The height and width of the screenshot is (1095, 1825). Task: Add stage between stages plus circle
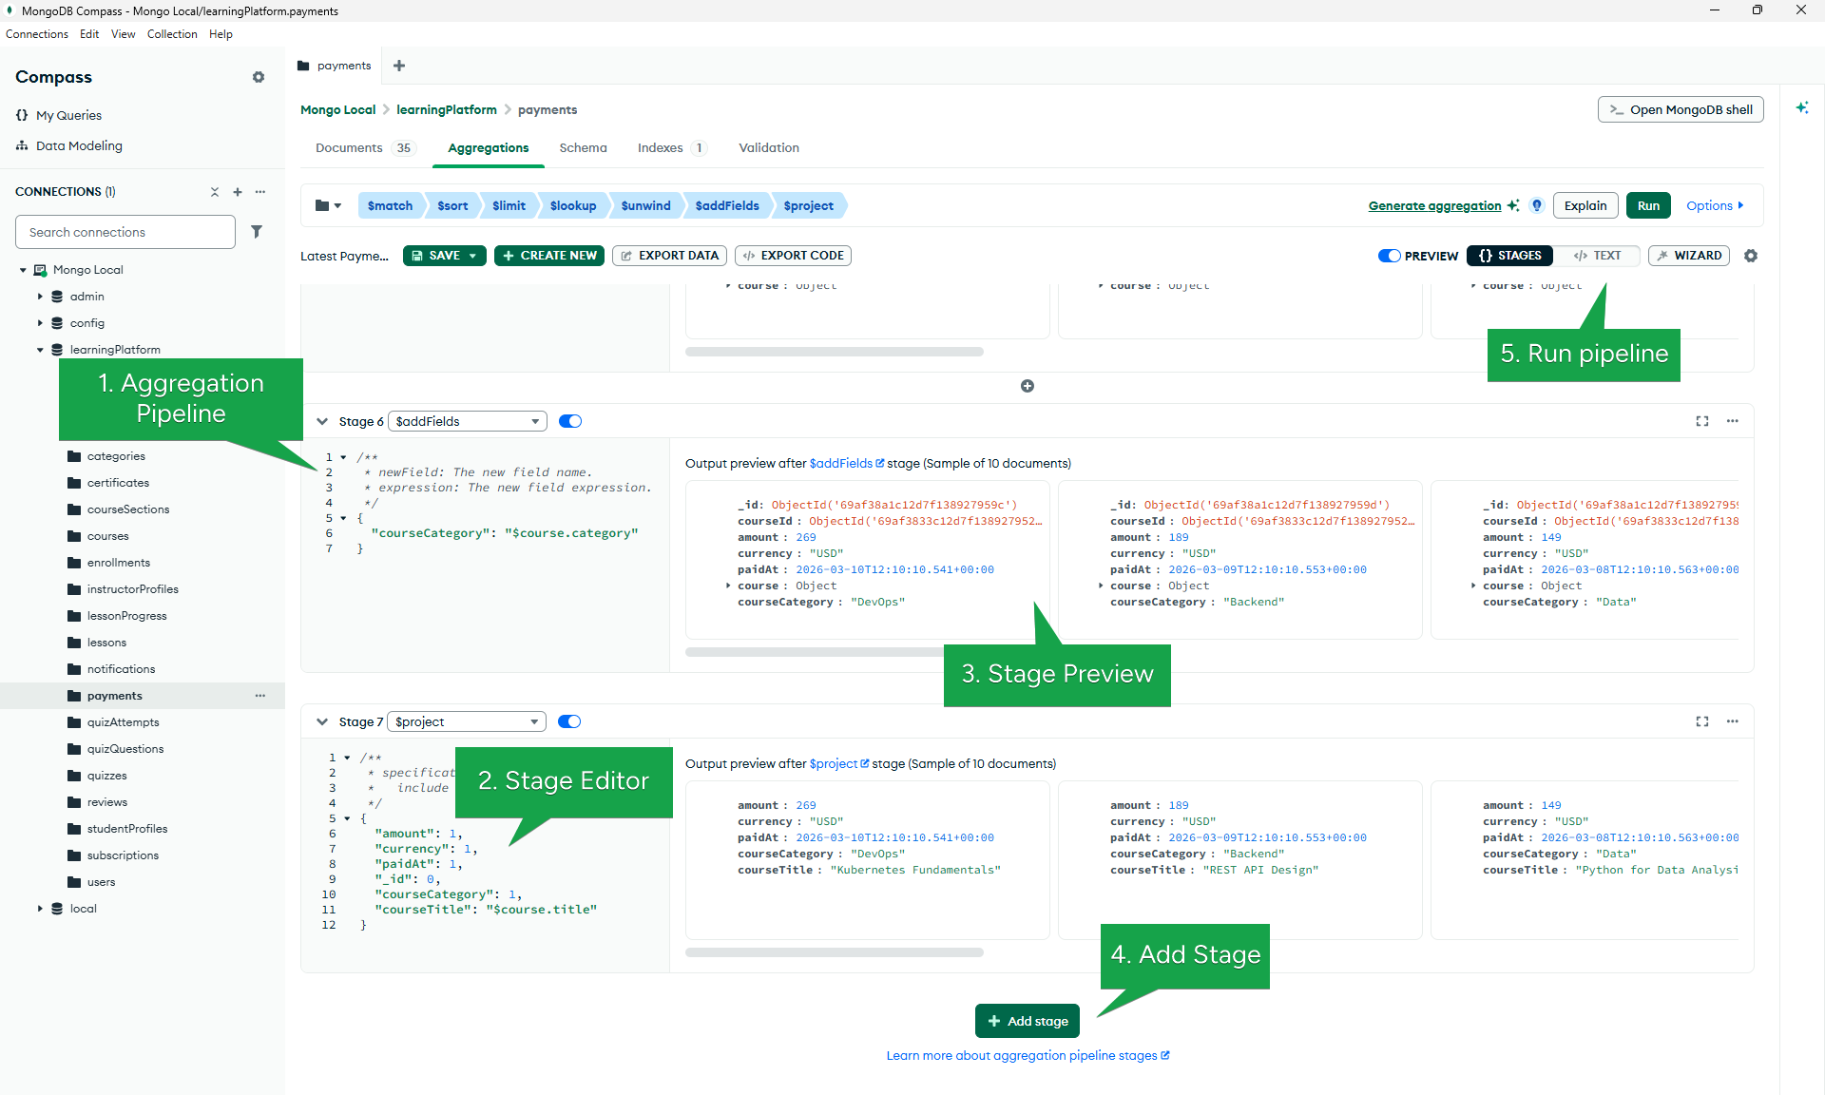[1028, 386]
